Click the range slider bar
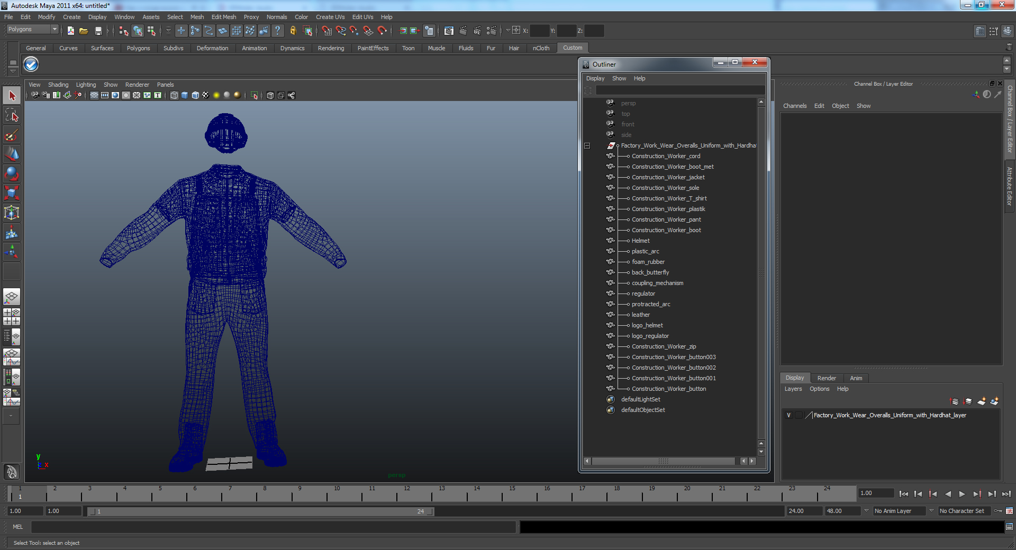 tap(260, 511)
